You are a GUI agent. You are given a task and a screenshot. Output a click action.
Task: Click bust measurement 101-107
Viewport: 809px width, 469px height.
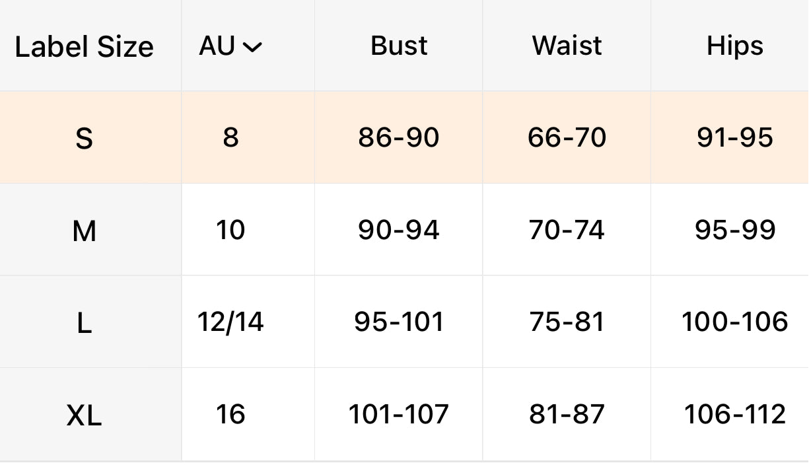398,414
